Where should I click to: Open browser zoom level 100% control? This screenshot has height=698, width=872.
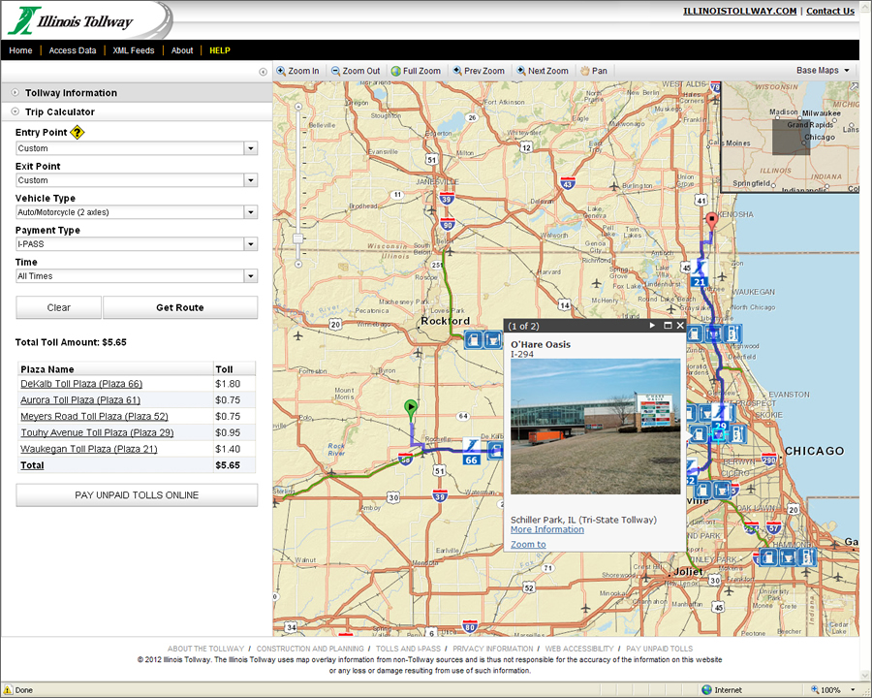pos(833,689)
